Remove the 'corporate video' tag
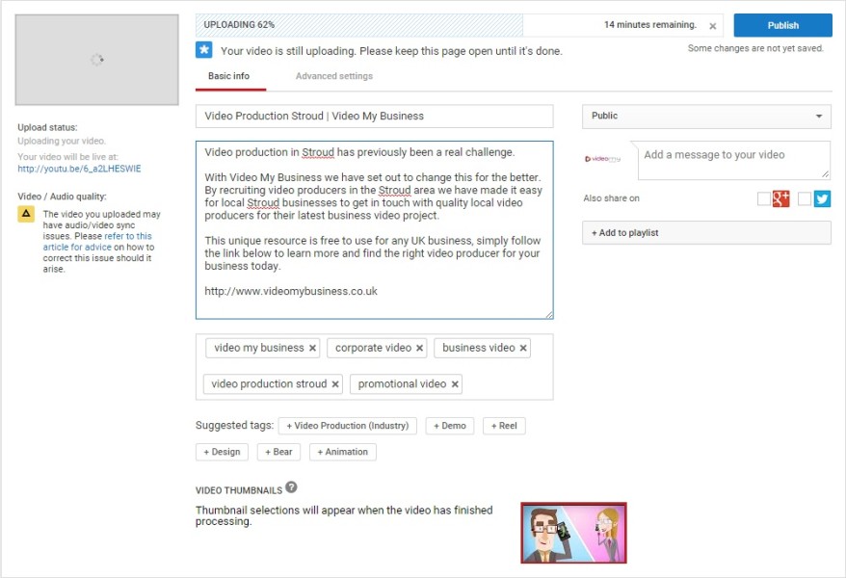846x578 pixels. [419, 349]
